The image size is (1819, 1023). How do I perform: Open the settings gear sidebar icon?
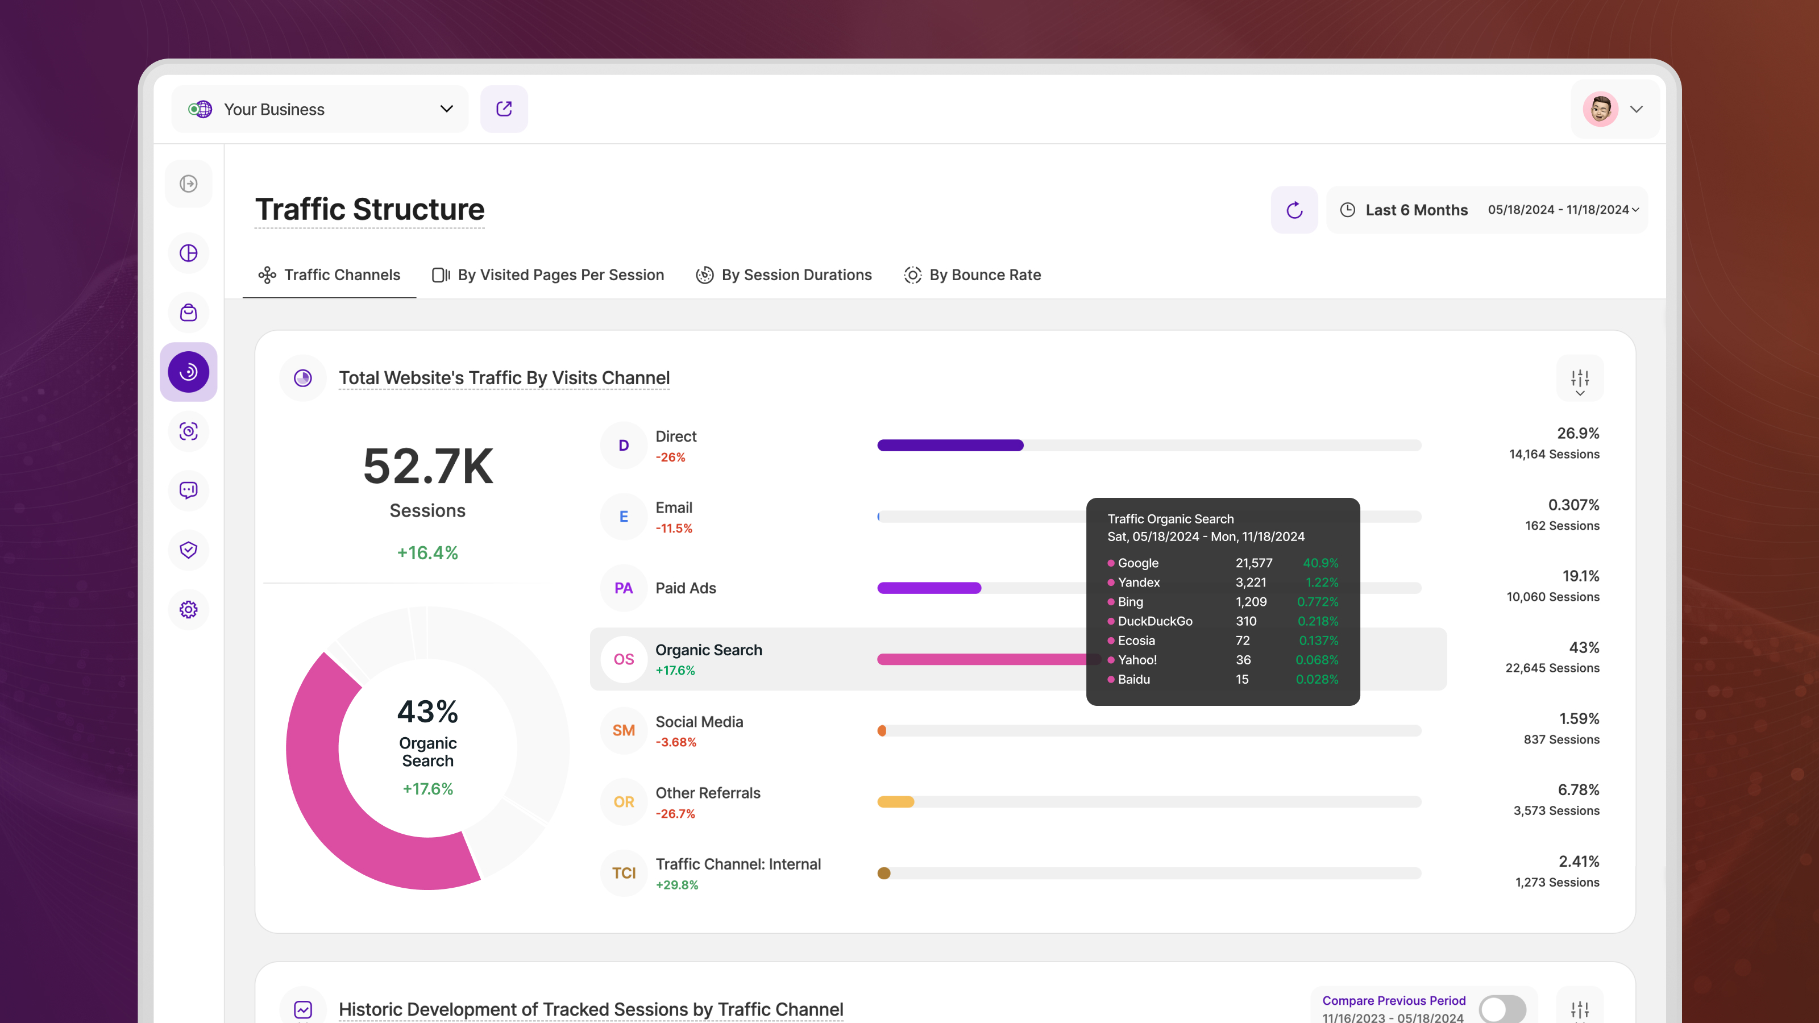point(189,609)
